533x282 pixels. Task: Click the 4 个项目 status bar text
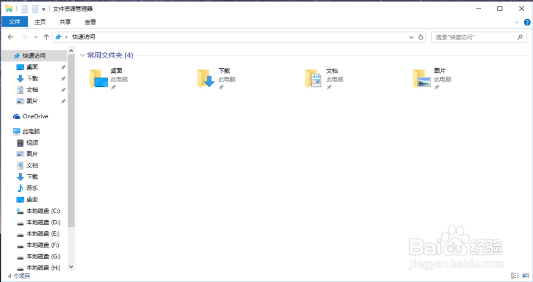[x=19, y=276]
